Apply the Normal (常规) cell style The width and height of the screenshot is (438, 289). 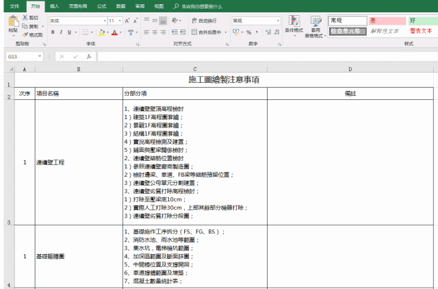(x=347, y=21)
